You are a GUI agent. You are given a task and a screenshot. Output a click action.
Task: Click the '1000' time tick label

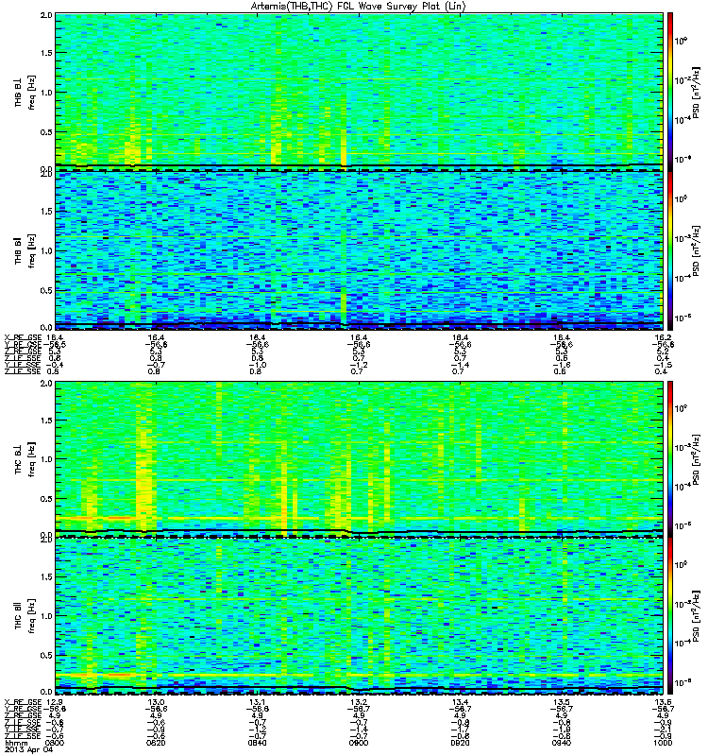(x=663, y=743)
